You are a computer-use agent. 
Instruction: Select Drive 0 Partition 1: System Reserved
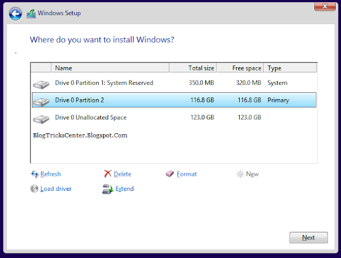[x=174, y=83]
